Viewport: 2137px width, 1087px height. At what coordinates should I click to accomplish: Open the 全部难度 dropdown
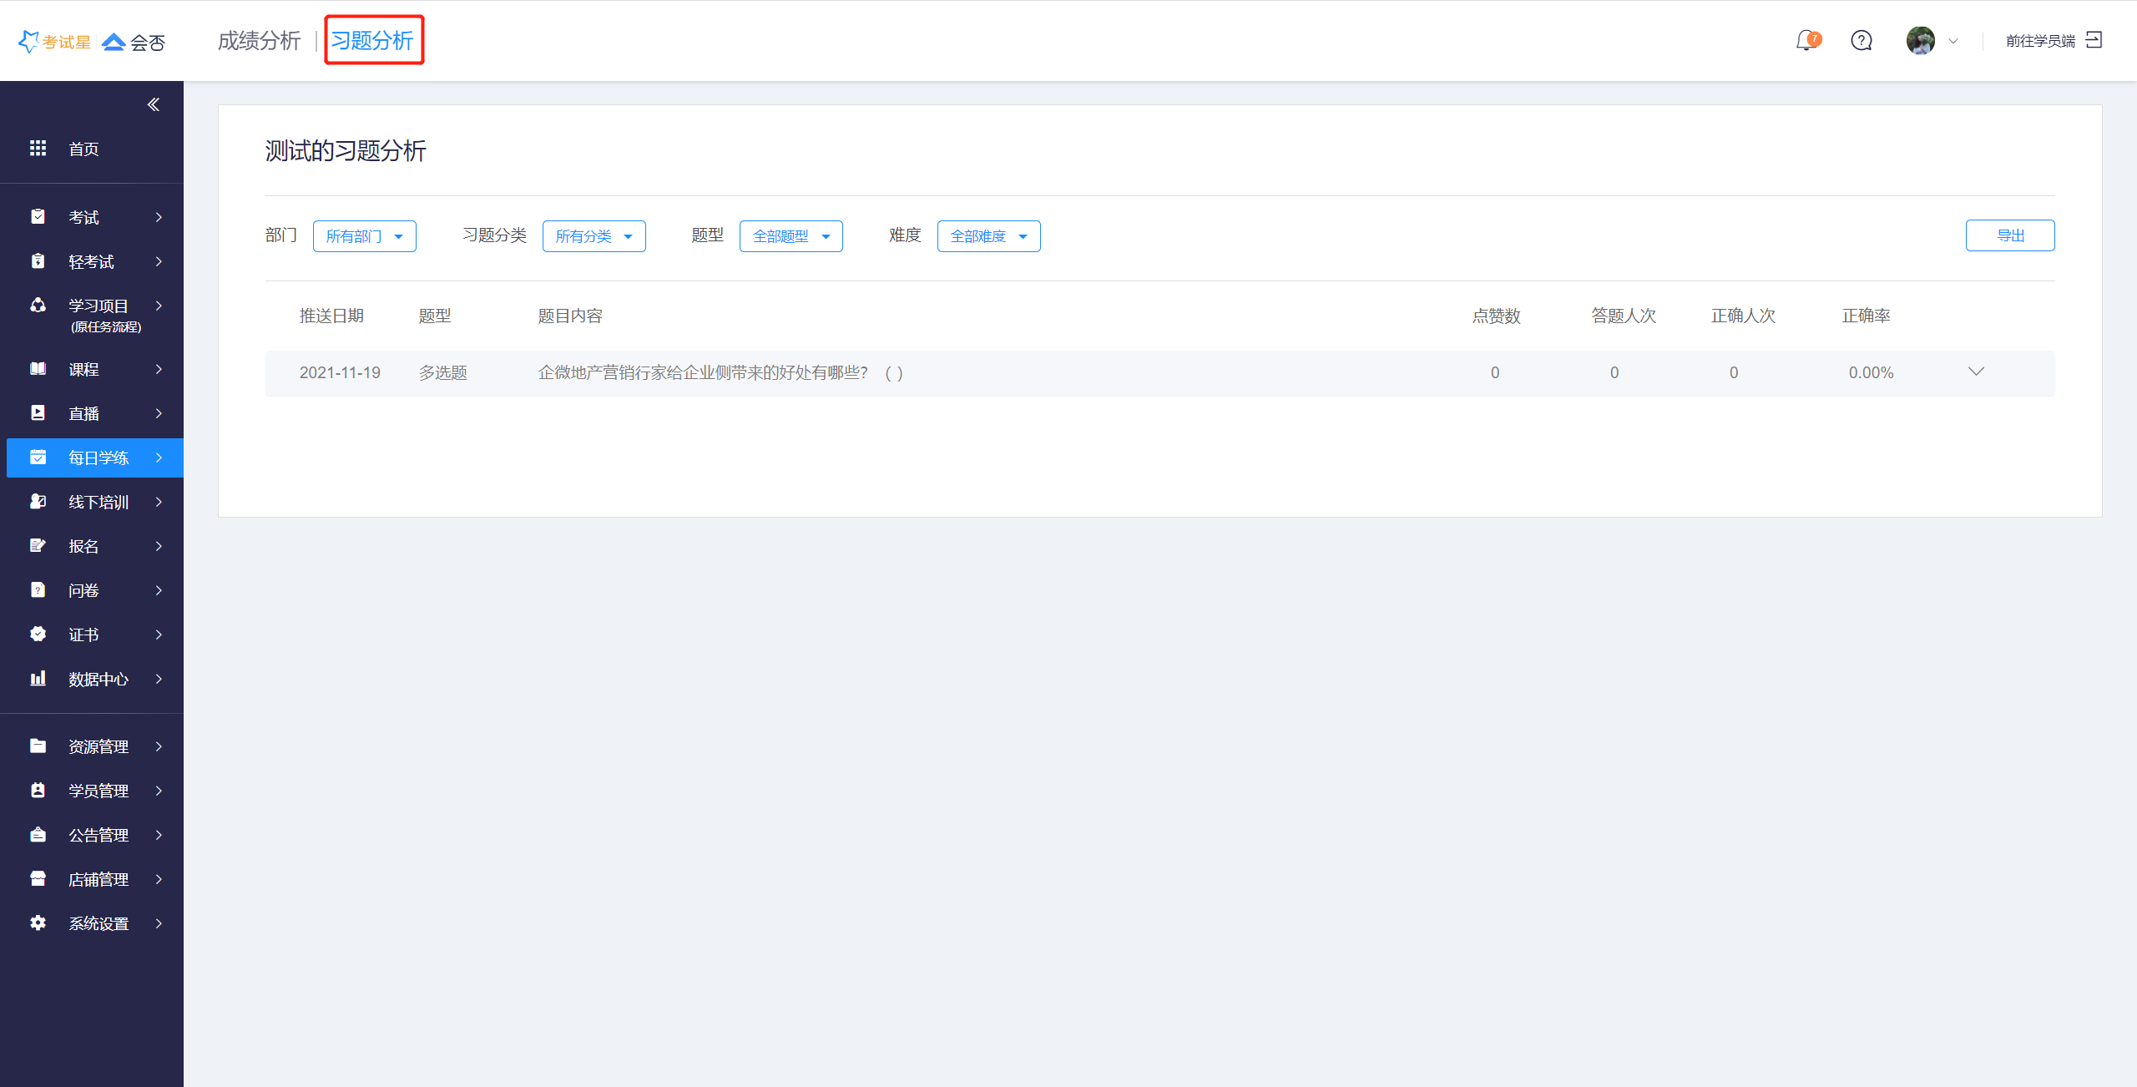tap(988, 236)
